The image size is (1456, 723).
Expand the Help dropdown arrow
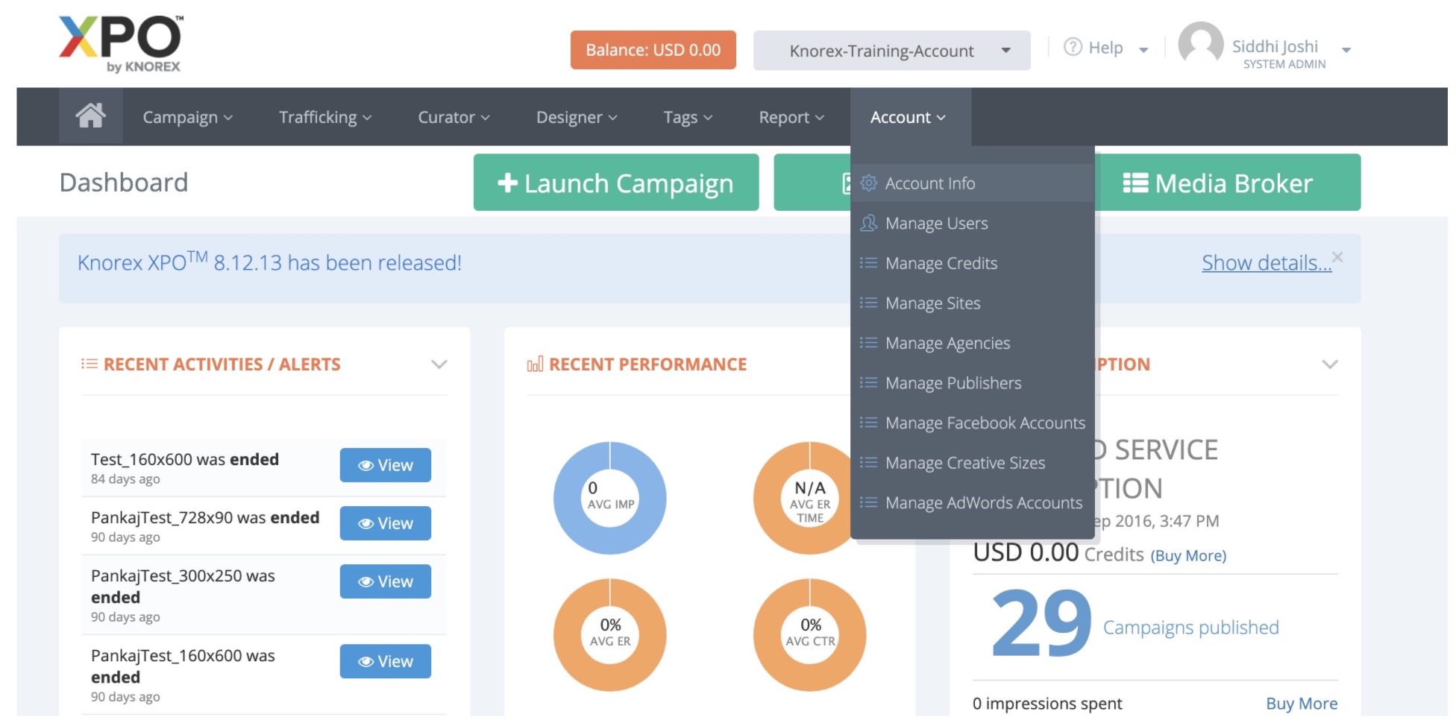1143,50
